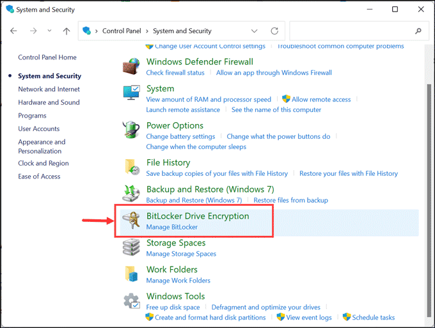Click the Backup and Restore icon
Screen dimensions: 435x328
[131, 194]
